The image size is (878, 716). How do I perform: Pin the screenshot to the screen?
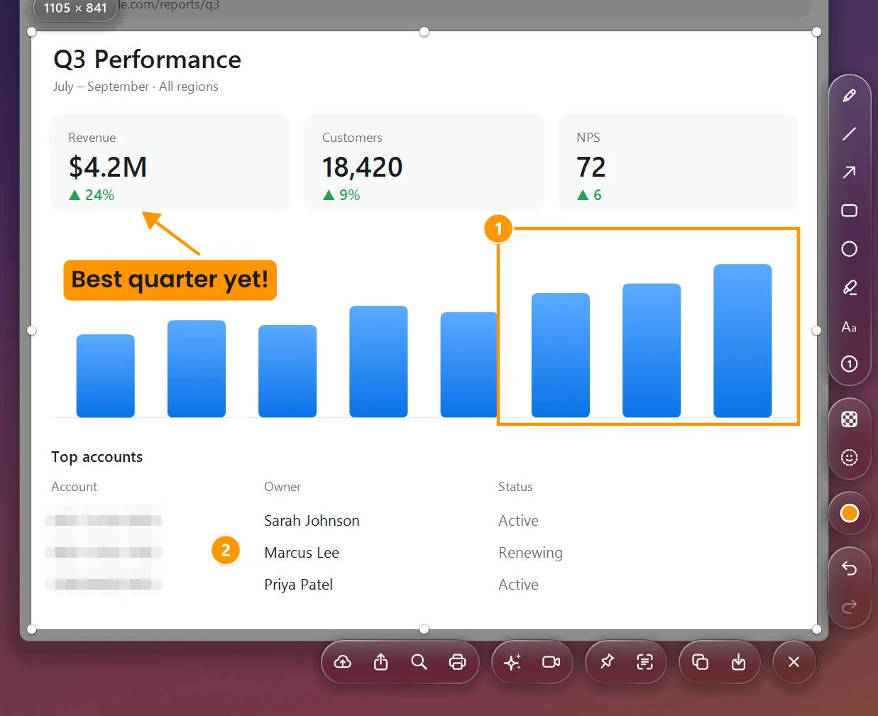607,662
